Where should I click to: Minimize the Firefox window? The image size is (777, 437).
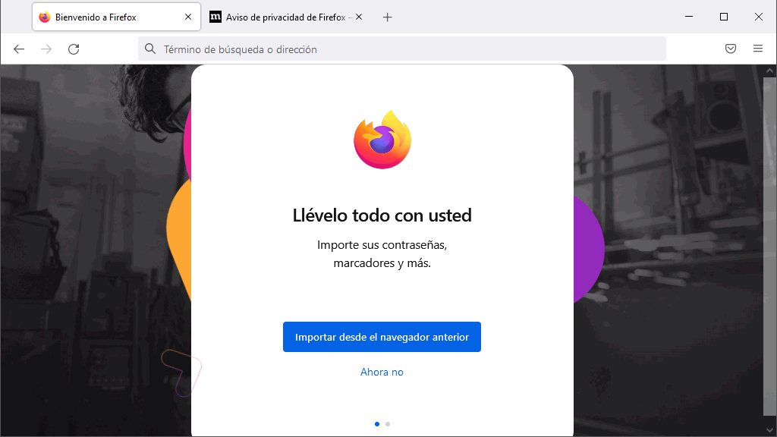[x=689, y=17]
